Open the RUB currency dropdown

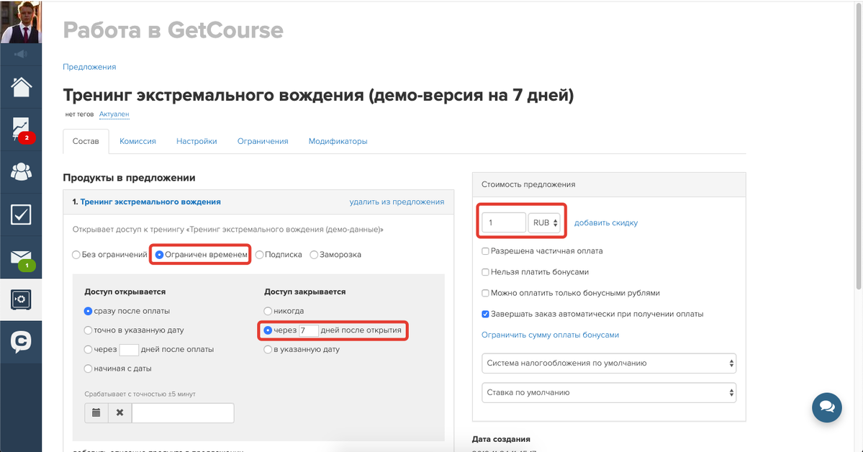[546, 223]
